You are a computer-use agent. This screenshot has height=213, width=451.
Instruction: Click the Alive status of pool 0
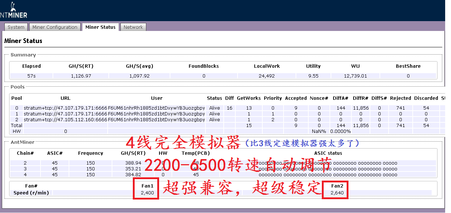click(x=215, y=108)
